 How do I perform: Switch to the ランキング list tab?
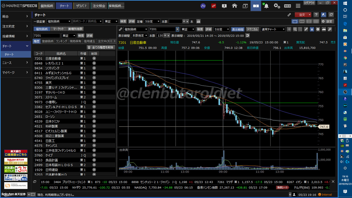(62, 41)
